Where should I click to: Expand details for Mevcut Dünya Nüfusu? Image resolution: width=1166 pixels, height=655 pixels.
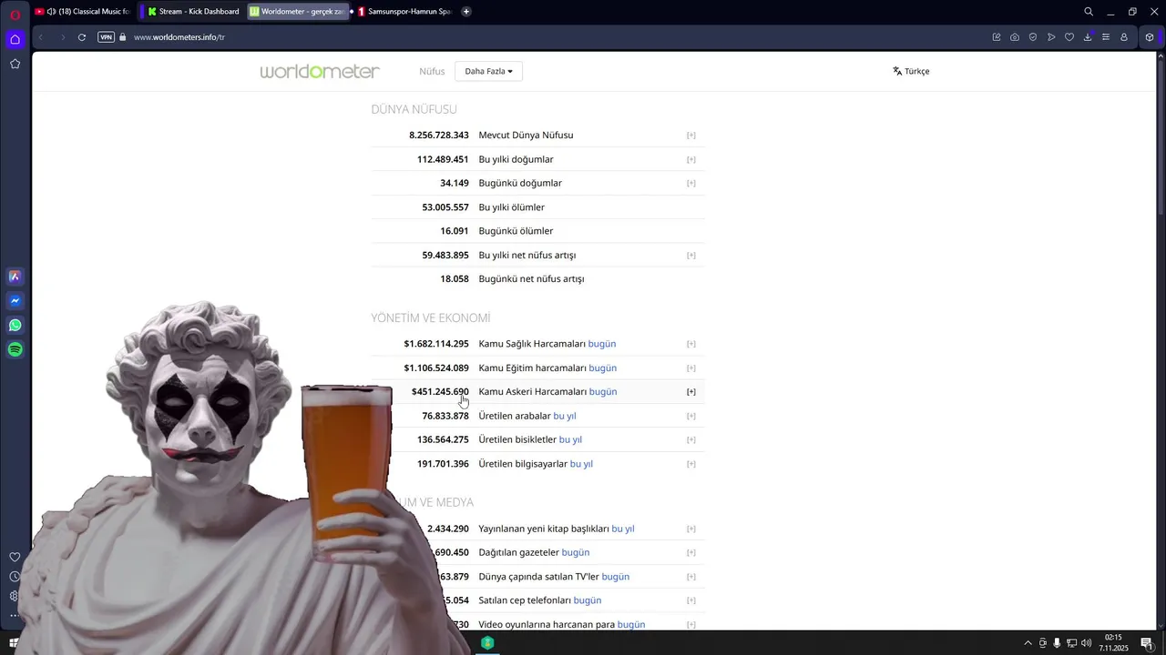click(691, 136)
